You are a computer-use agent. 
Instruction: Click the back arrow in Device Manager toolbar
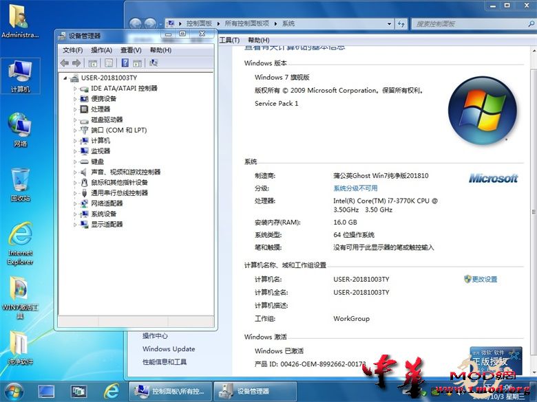point(64,63)
